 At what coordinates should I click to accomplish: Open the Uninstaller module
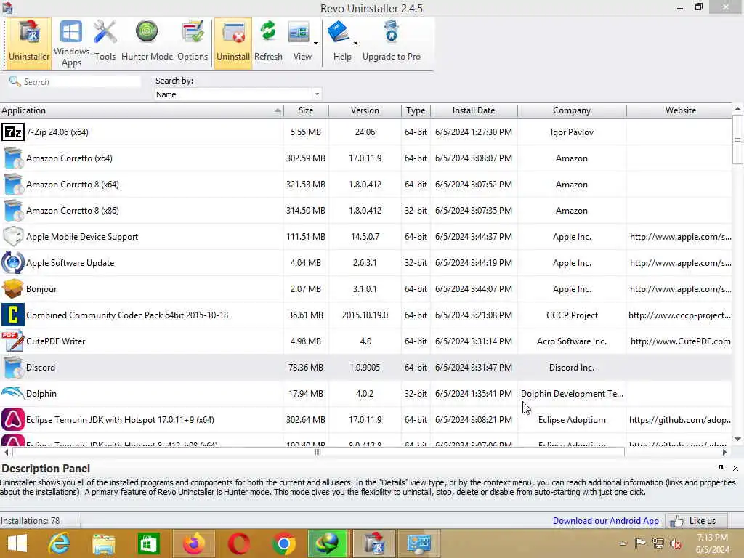(29, 43)
